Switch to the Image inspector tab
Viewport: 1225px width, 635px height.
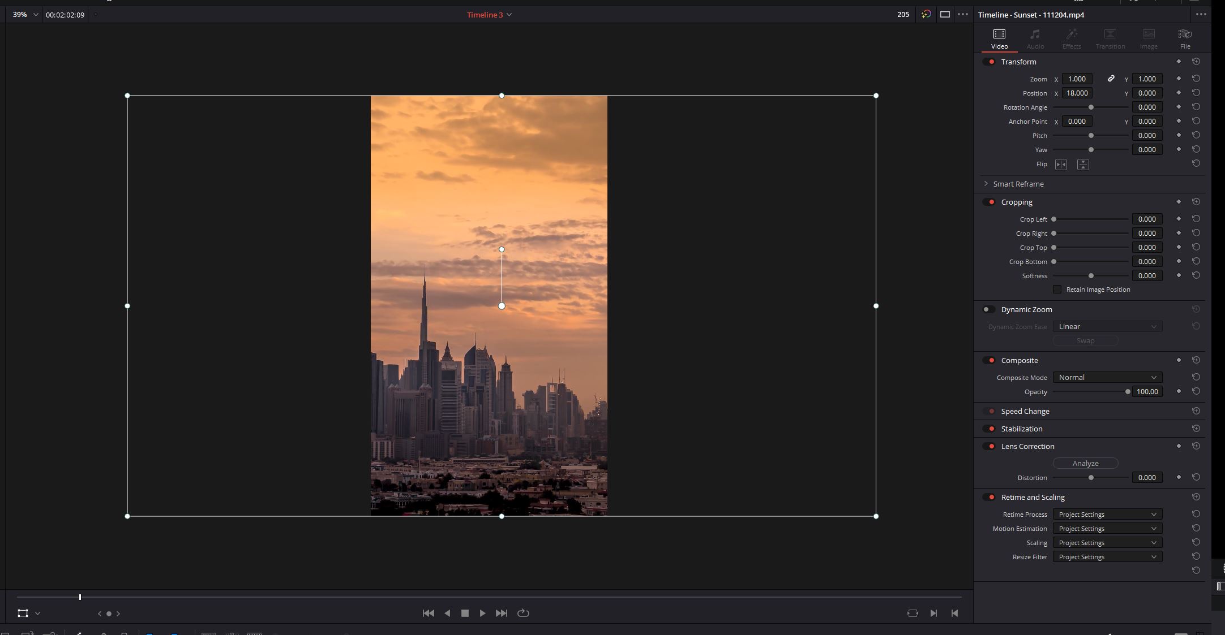(x=1149, y=39)
